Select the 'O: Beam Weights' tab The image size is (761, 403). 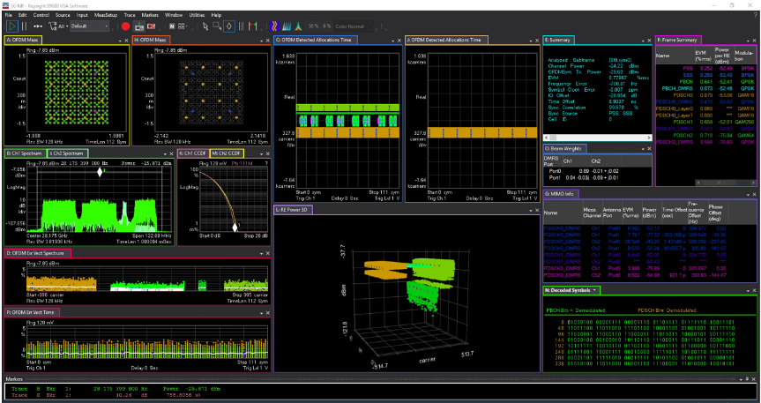click(565, 148)
